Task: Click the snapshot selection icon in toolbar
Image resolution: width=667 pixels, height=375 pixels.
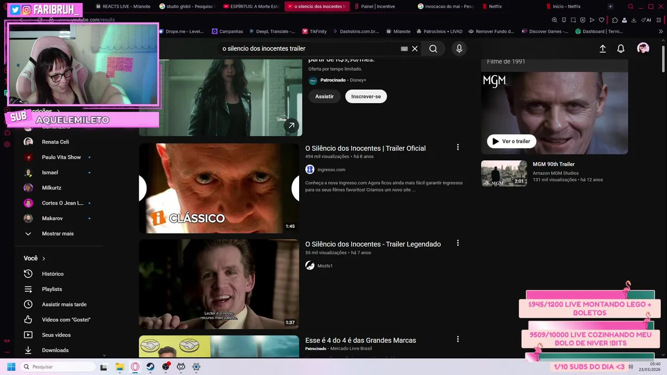Action: coord(573,20)
